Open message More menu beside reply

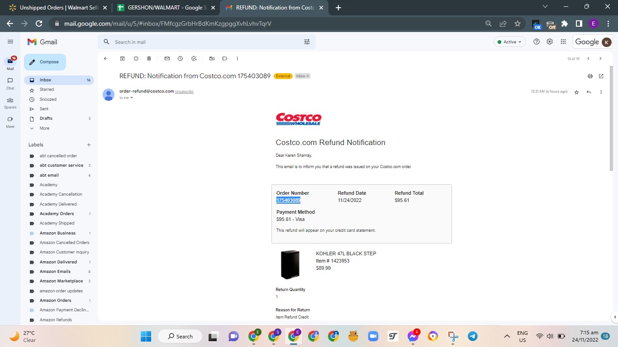(601, 92)
